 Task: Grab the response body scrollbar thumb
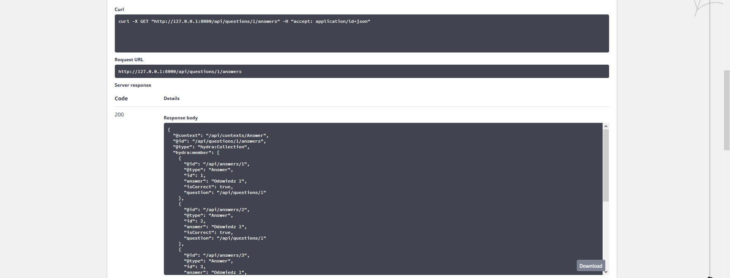[x=606, y=165]
